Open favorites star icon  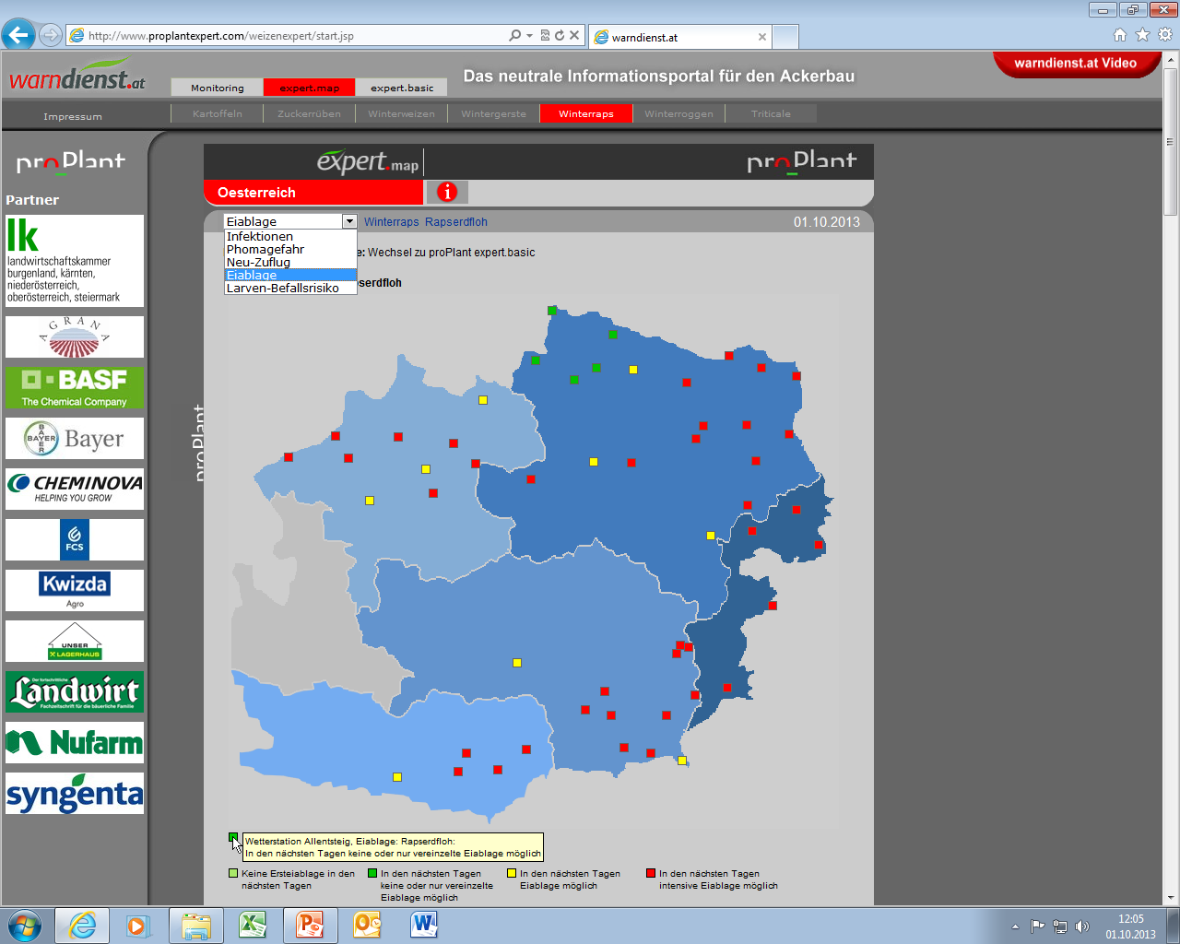click(x=1142, y=35)
